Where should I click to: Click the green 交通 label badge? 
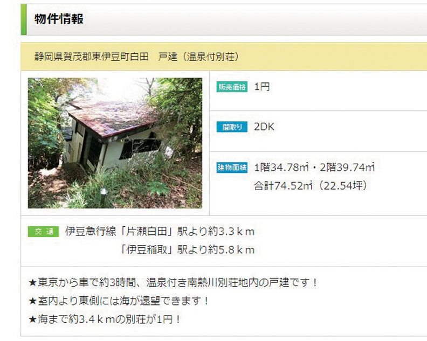pyautogui.click(x=44, y=232)
